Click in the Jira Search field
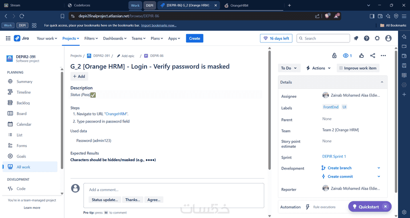 coord(323,38)
